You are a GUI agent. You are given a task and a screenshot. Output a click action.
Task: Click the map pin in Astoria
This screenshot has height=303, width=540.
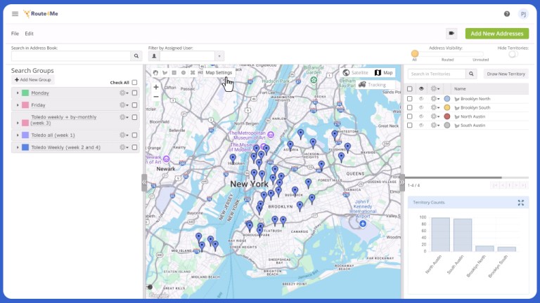290,146
